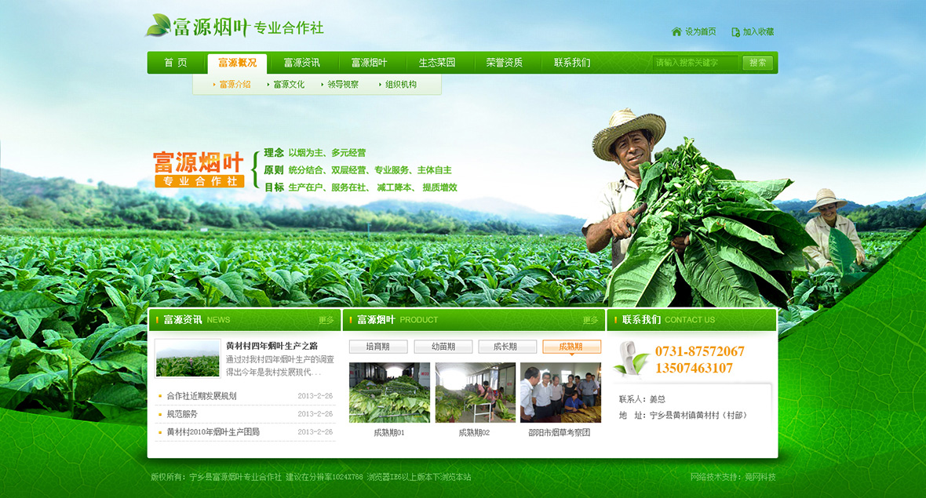Select the 幼苗期 product tab
This screenshot has height=498, width=926.
click(443, 347)
